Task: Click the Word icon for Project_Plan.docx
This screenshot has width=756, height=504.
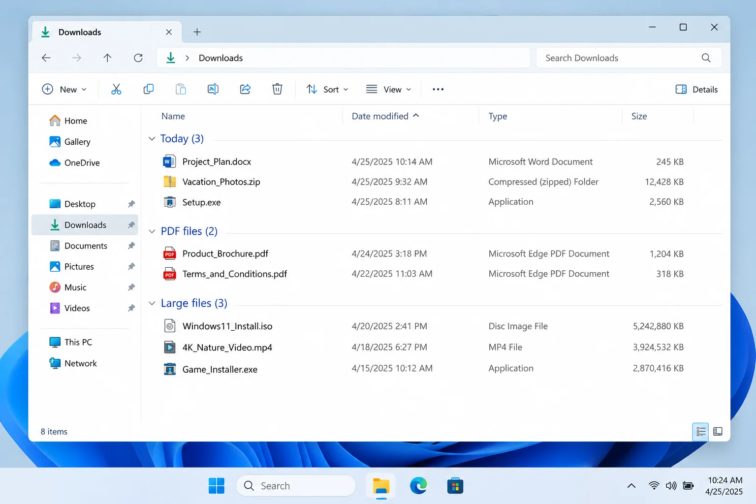Action: [x=169, y=161]
